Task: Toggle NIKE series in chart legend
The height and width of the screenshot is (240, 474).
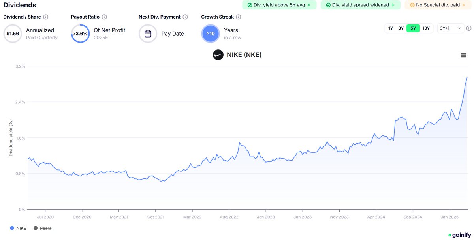Action: click(x=18, y=228)
